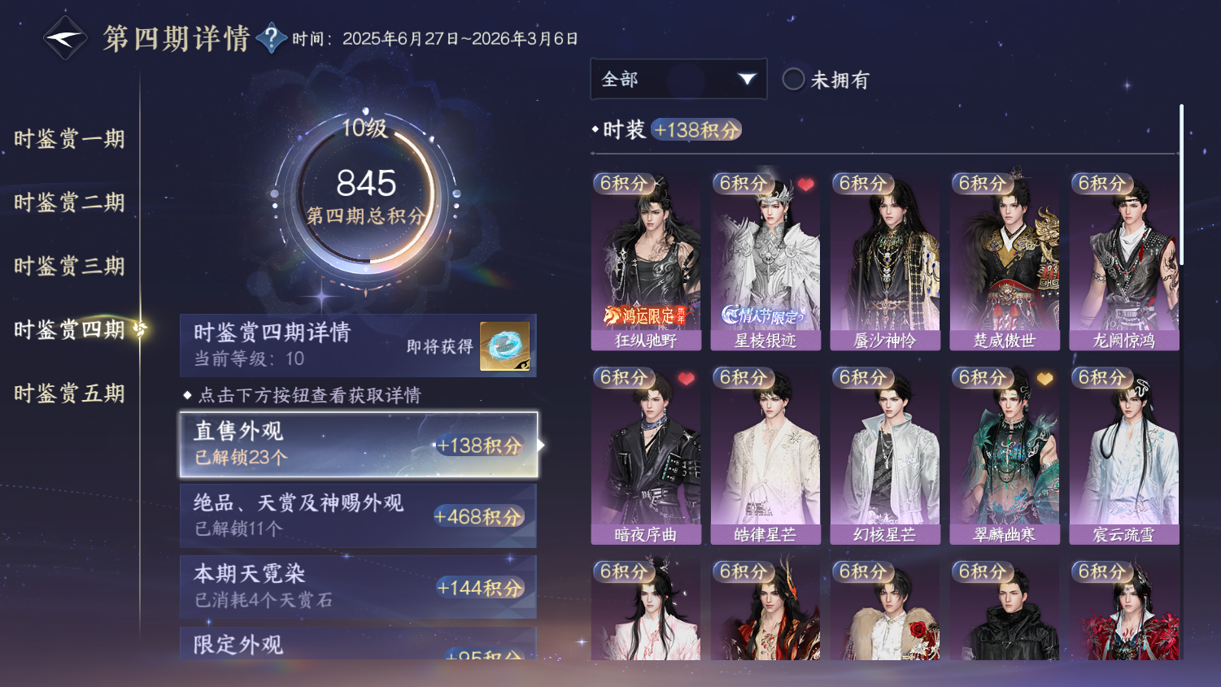Toggle the 未拥有 filter radio button

(793, 79)
